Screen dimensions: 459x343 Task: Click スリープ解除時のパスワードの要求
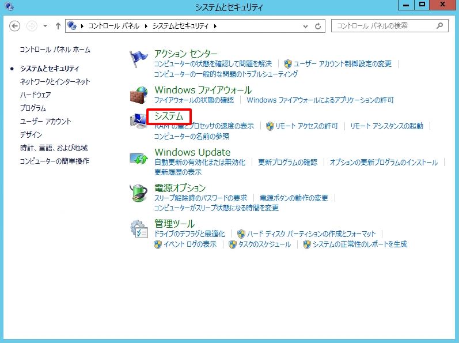(201, 198)
